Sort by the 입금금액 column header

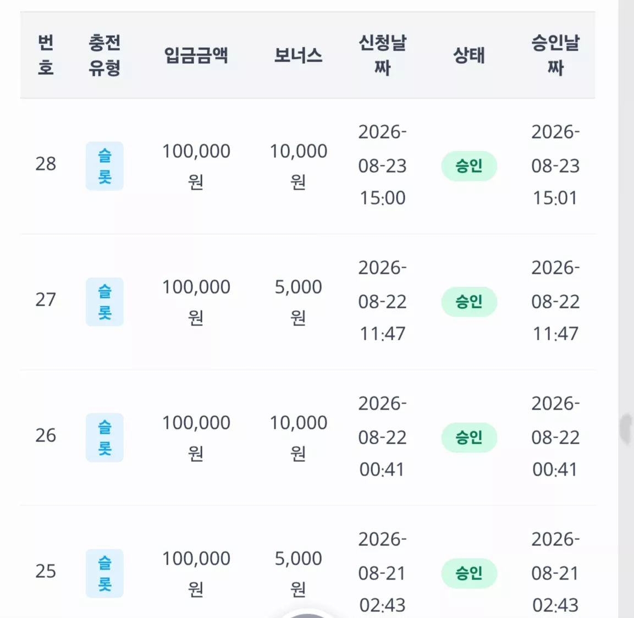coord(196,56)
